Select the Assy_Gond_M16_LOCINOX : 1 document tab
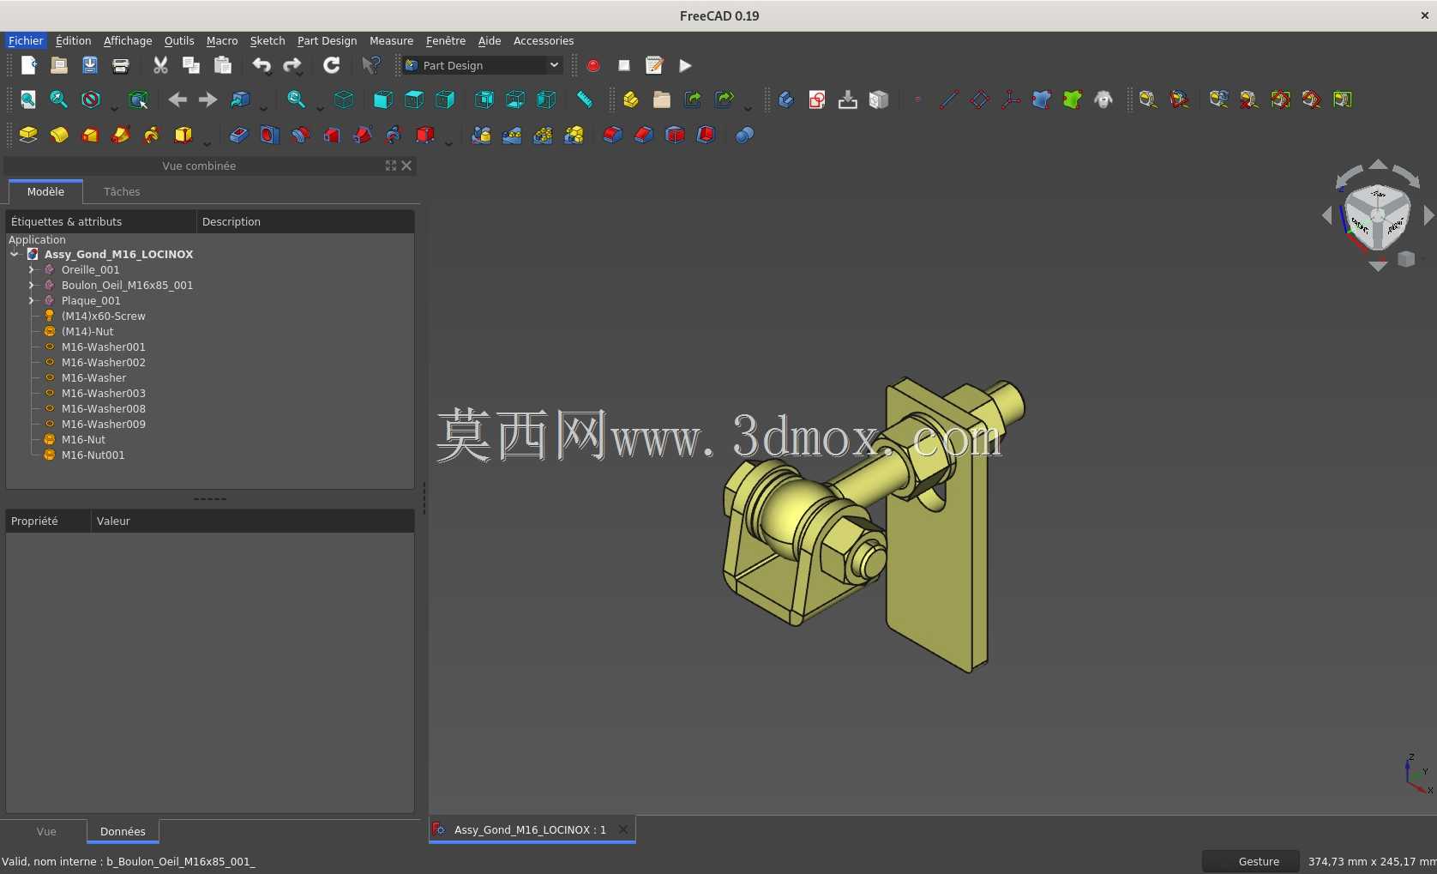 pos(531,829)
